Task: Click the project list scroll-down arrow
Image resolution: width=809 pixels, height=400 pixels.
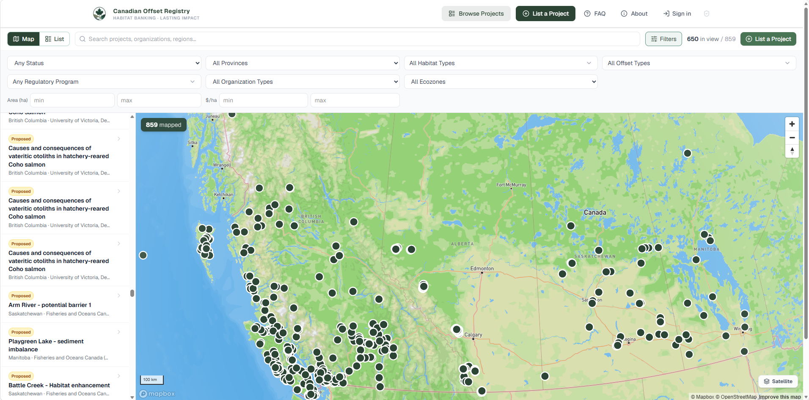Action: (132, 397)
